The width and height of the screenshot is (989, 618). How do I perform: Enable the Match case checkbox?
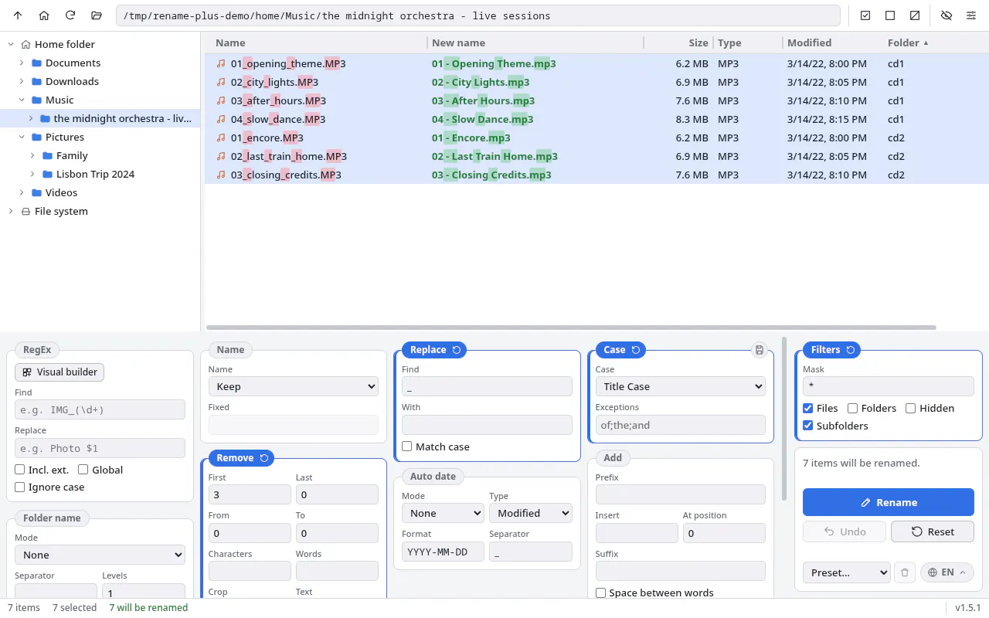pos(407,447)
